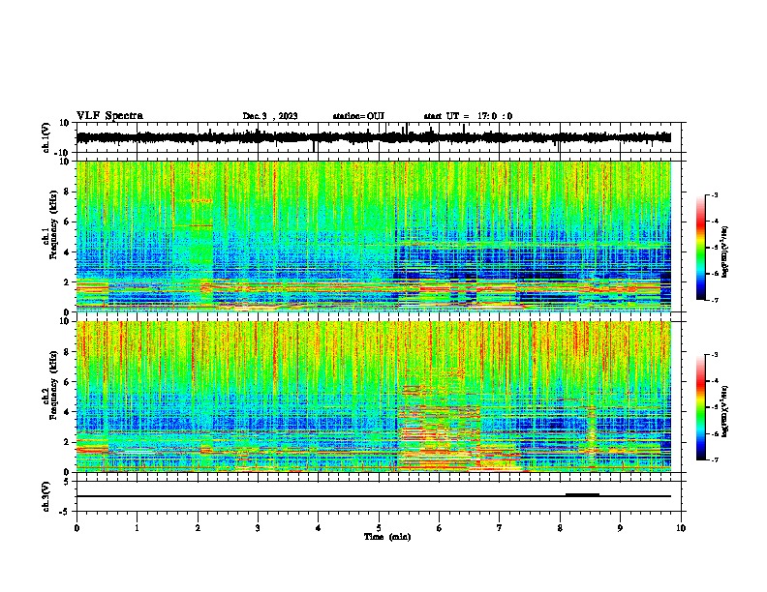Click the "-3" value on ch.1 color bar
767x592 pixels.
click(714, 195)
